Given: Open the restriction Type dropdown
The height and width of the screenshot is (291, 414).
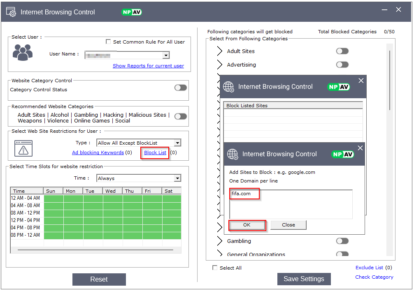Looking at the screenshot, I should 177,143.
